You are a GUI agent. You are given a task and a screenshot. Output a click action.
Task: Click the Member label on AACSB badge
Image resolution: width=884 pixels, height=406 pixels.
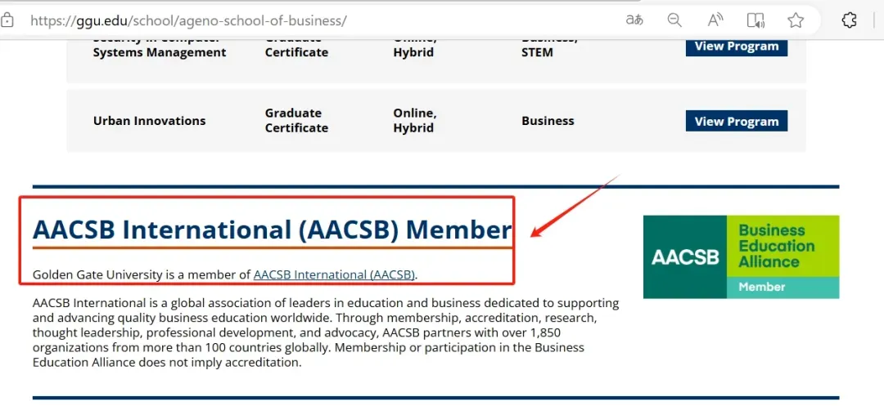coord(761,287)
